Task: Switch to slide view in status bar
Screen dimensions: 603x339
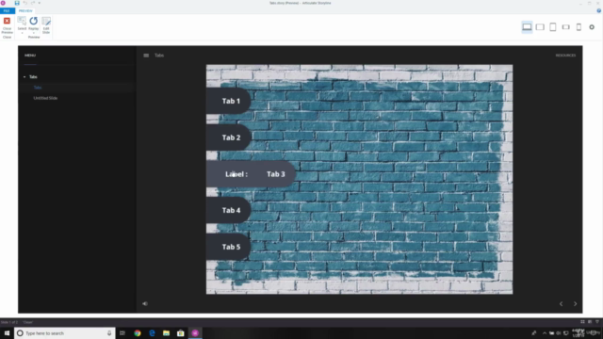Action: (x=590, y=322)
